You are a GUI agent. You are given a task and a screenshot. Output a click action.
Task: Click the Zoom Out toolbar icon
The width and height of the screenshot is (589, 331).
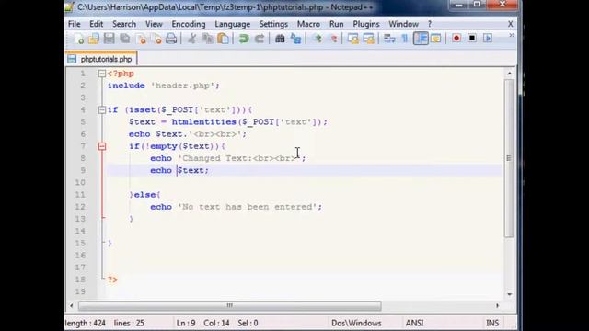332,39
